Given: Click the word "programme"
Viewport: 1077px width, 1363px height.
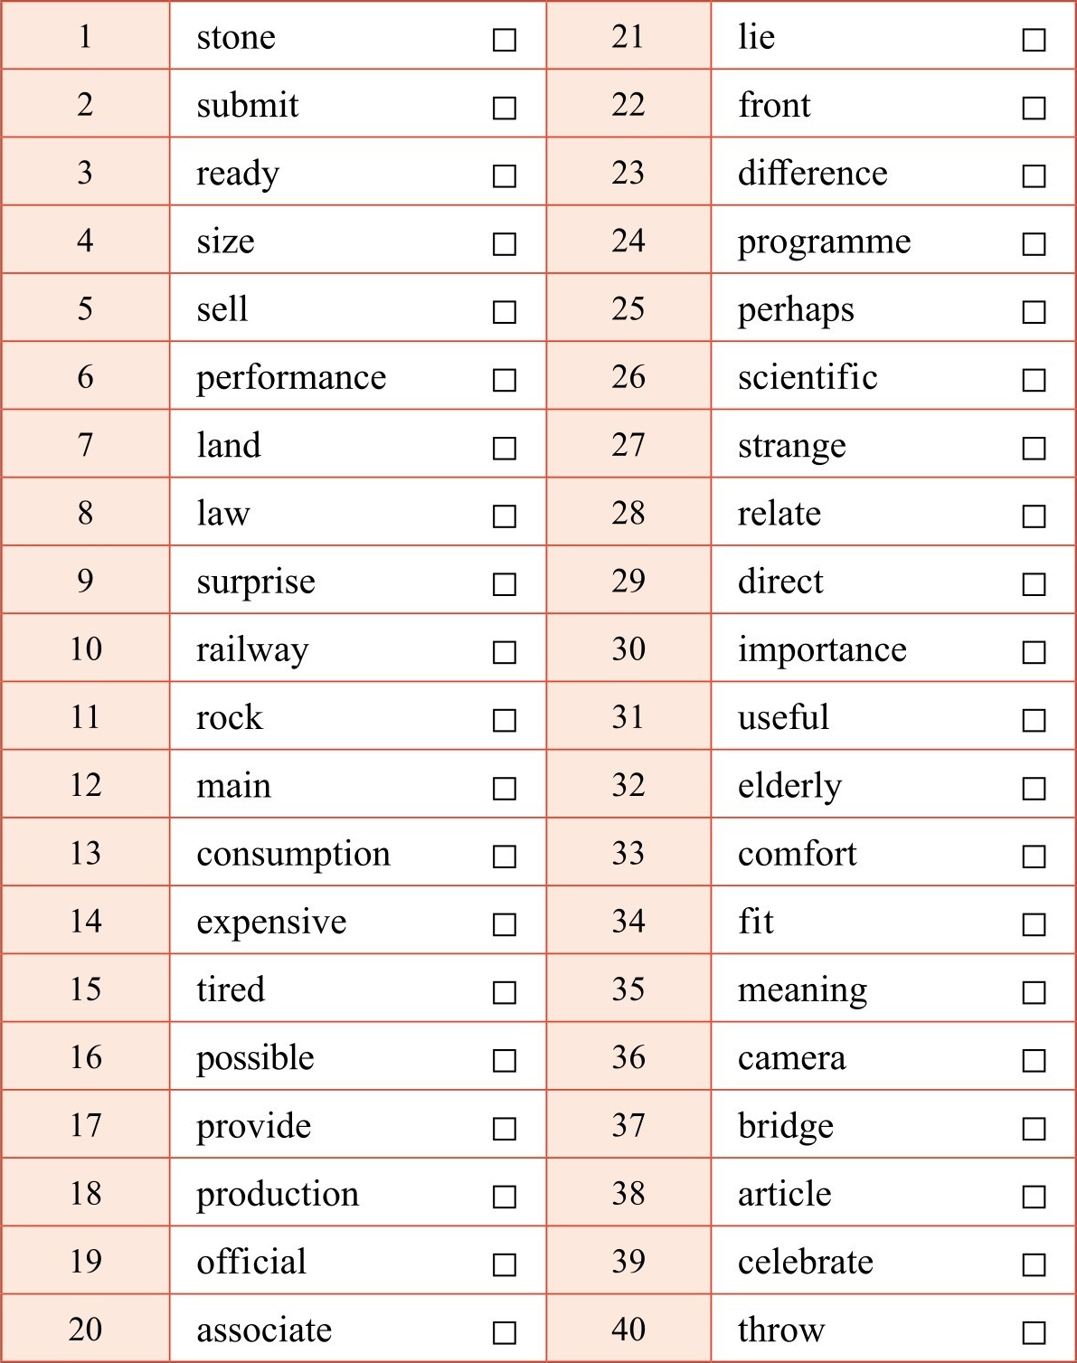Looking at the screenshot, I should click(824, 242).
